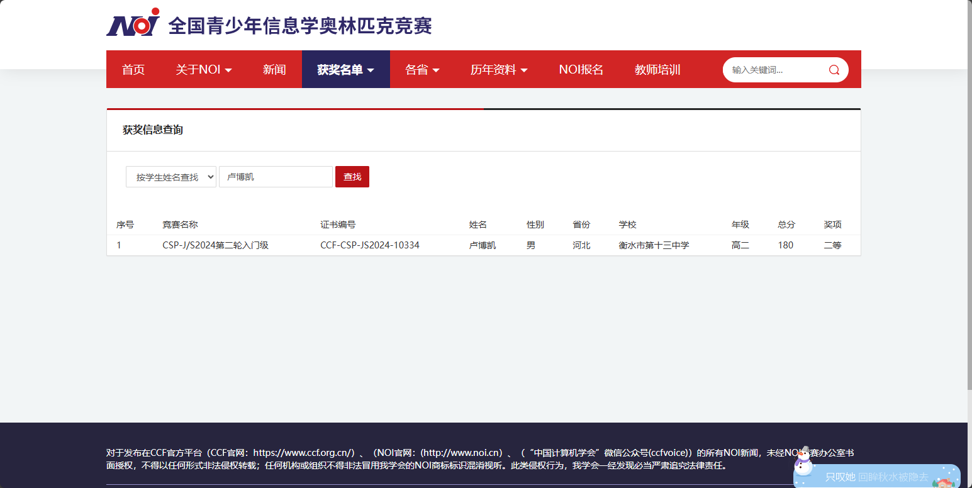Navigate to the 首页 menu item
972x488 pixels.
pyautogui.click(x=133, y=70)
